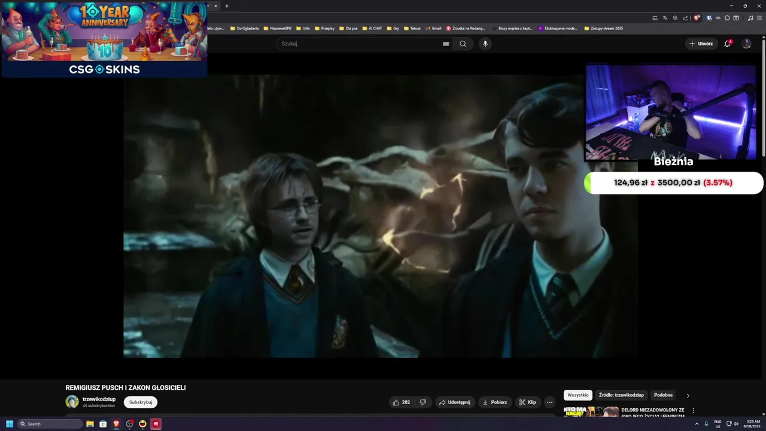Open the Do Oglądania bookmarks folder
The image size is (766, 431).
click(x=244, y=28)
